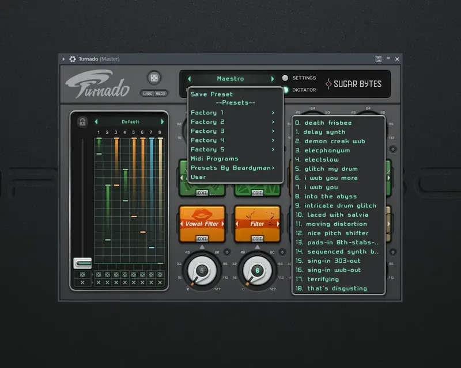Click the Dictator master fader handle

point(82,263)
